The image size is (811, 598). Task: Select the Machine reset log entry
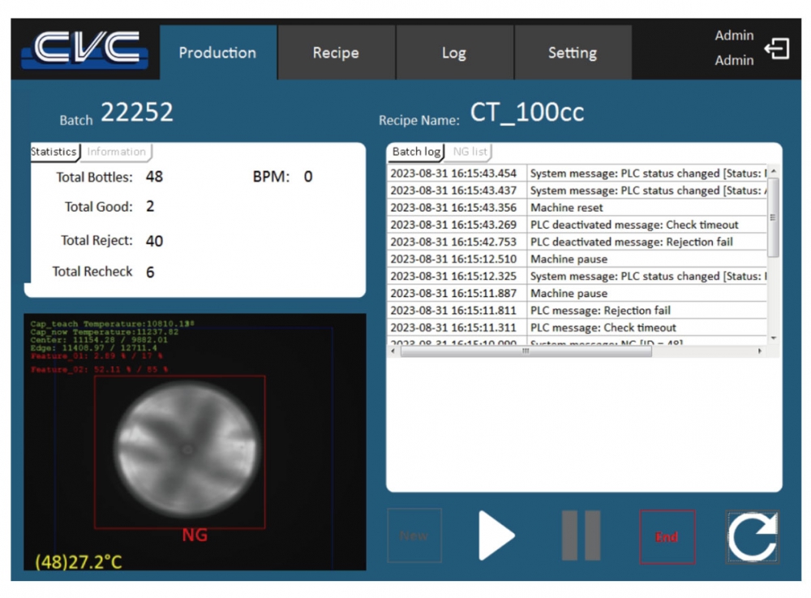[x=566, y=208]
